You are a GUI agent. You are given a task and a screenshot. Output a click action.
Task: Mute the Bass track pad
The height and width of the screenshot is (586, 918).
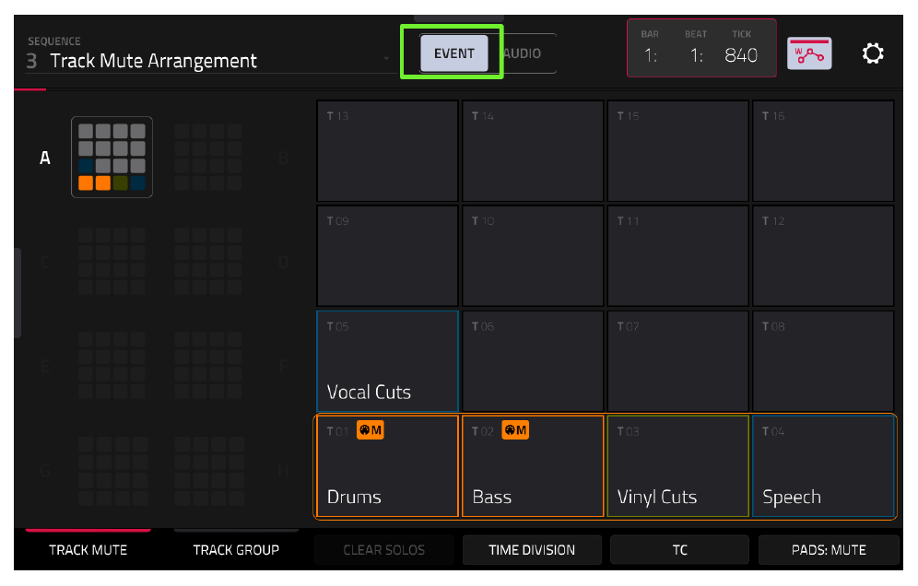533,466
